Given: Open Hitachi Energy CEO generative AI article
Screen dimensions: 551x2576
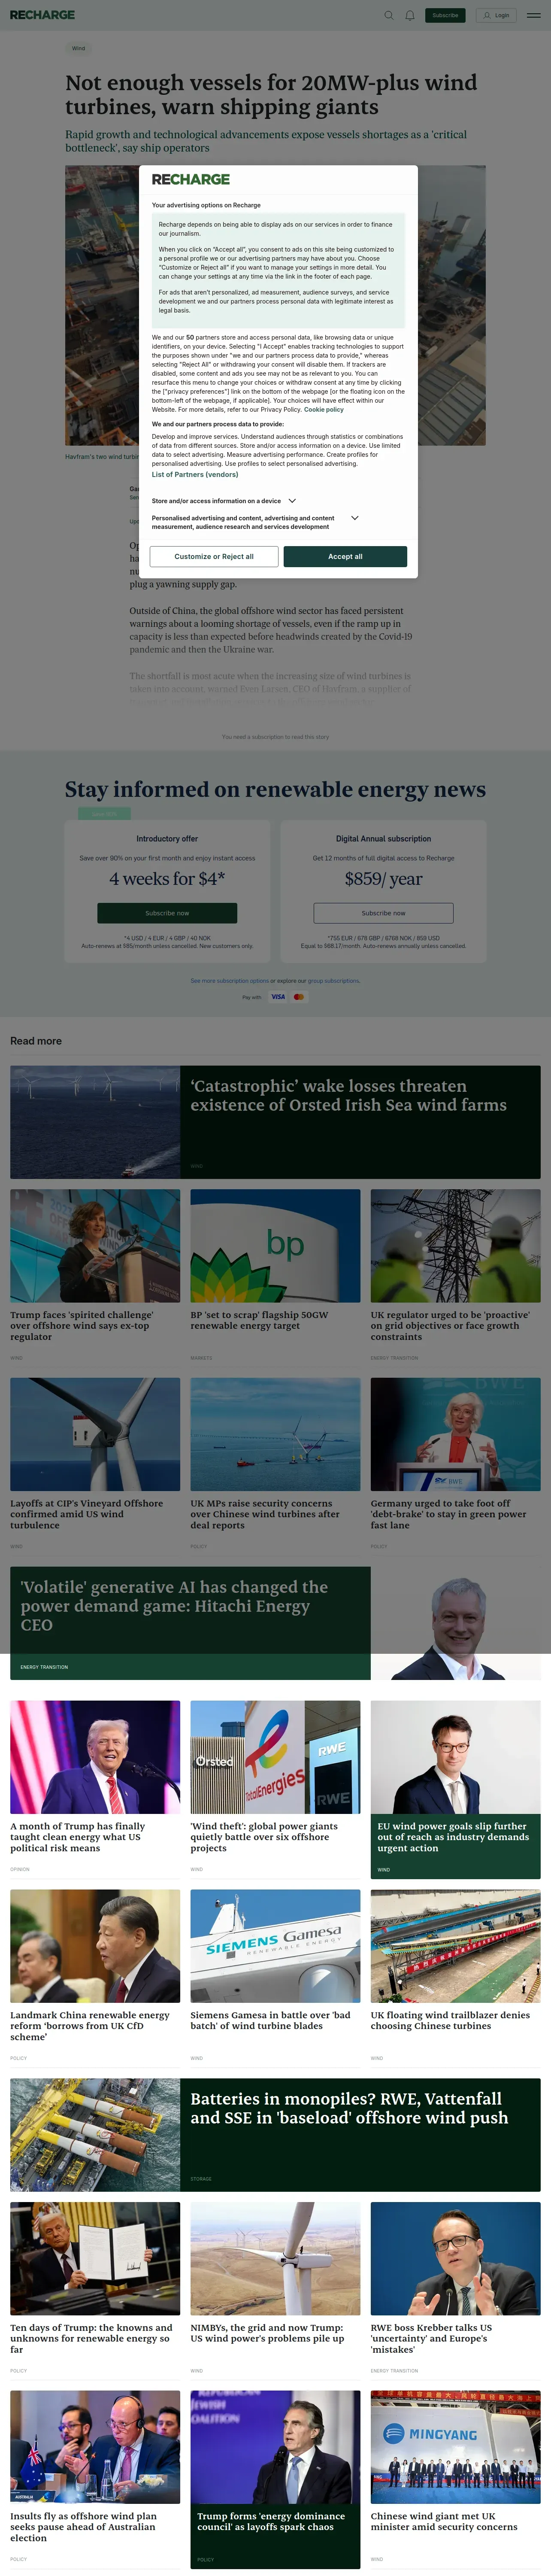Looking at the screenshot, I should coord(174,1606).
